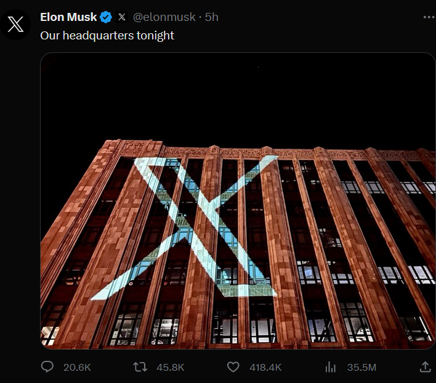Click the blue verified checkmark badge
The image size is (436, 383).
point(106,17)
